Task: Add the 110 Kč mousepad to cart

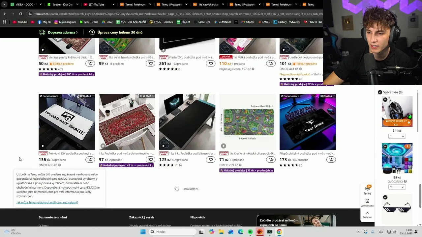Action: pyautogui.click(x=271, y=64)
